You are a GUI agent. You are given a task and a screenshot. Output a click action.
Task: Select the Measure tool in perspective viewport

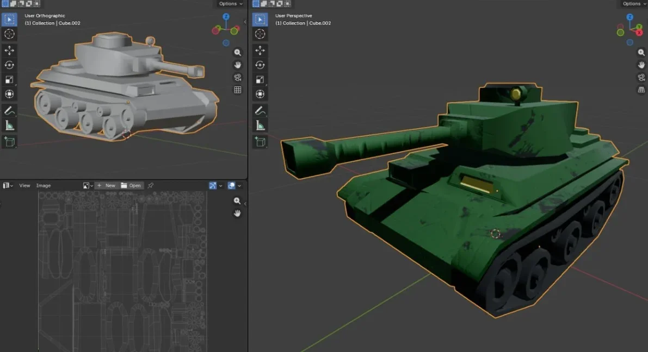click(x=260, y=126)
